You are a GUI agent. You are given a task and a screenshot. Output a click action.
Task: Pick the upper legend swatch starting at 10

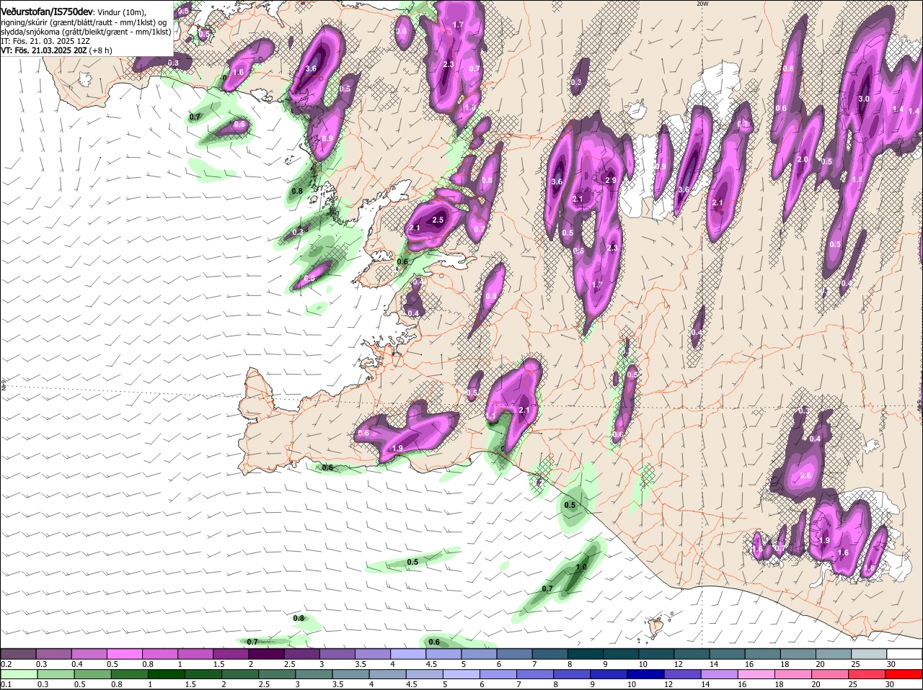(656, 653)
